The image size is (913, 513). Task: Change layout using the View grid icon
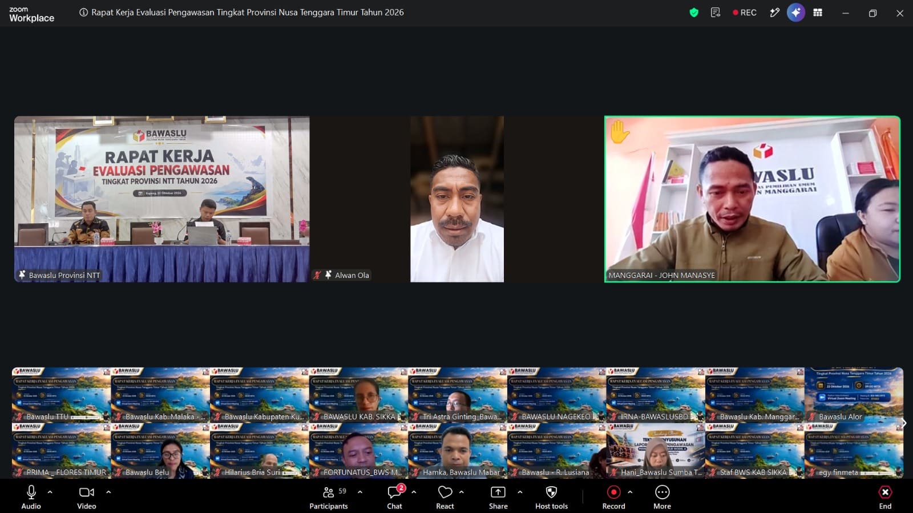818,13
